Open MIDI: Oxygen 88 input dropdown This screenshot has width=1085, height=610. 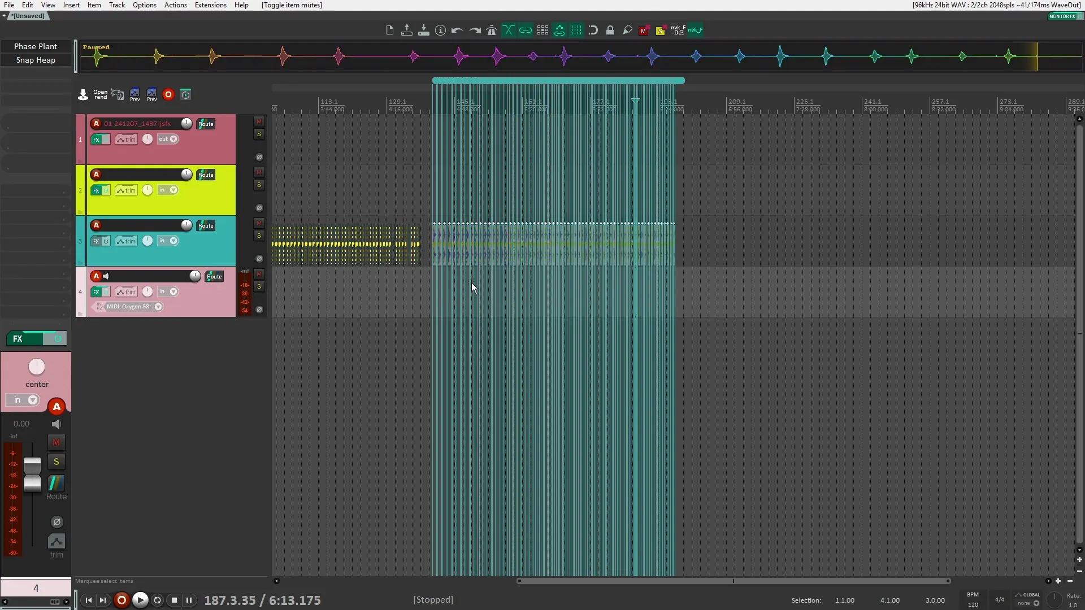coord(133,307)
